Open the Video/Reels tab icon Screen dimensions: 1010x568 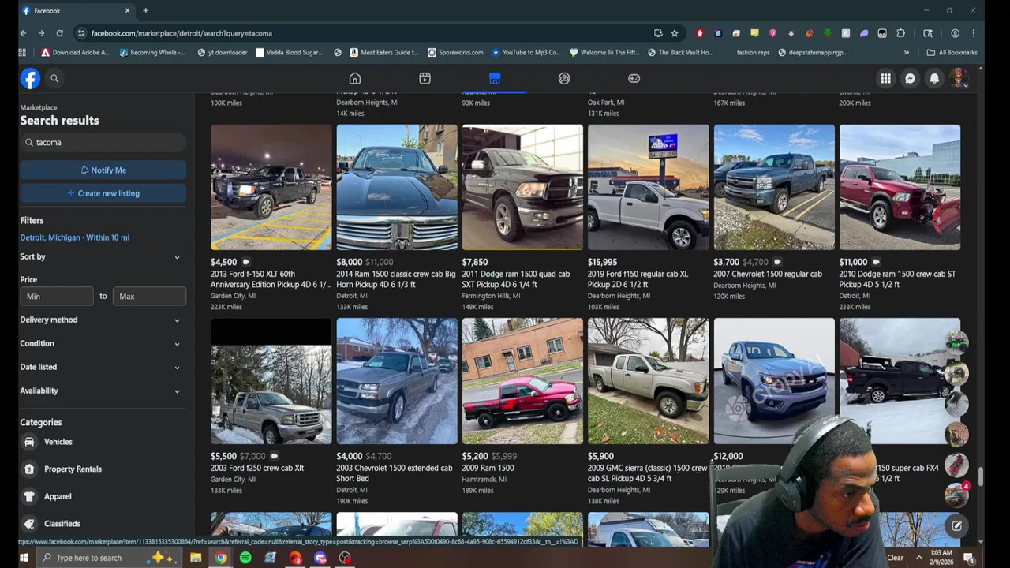(x=425, y=78)
